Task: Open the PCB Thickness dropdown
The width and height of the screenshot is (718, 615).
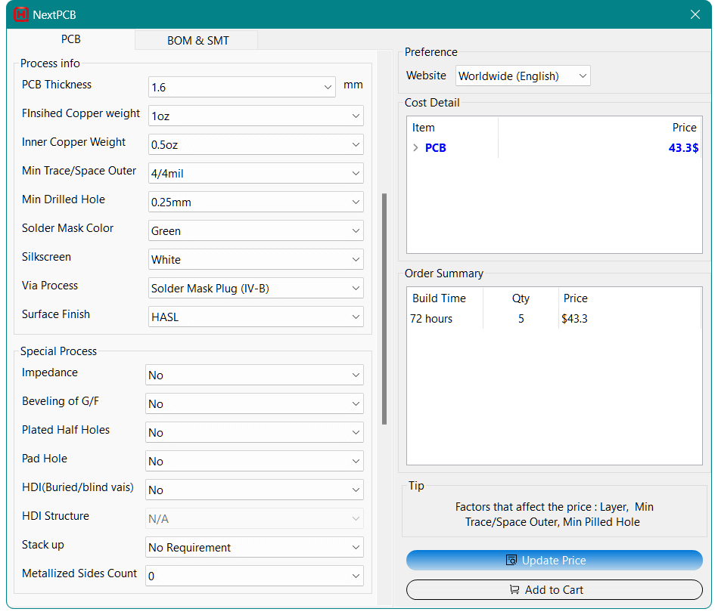Action: coord(242,87)
